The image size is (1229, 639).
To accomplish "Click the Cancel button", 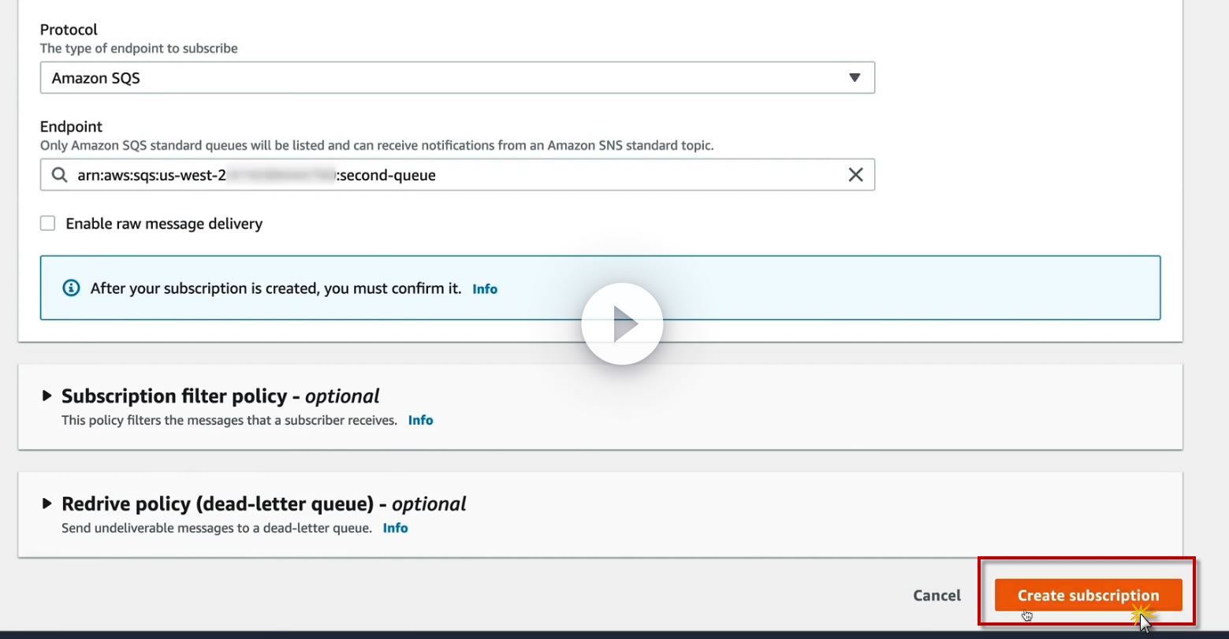I will pyautogui.click(x=937, y=596).
